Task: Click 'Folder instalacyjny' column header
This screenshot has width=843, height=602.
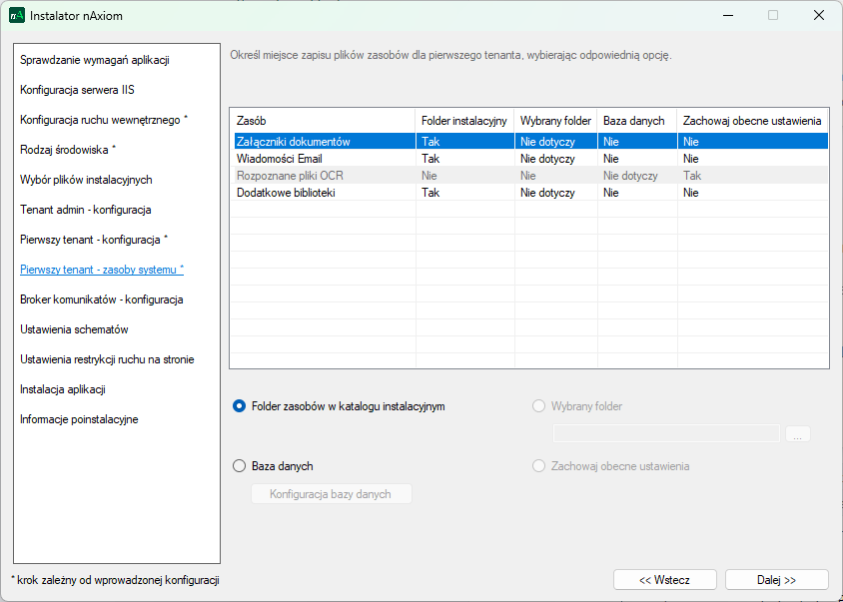Action: [463, 121]
